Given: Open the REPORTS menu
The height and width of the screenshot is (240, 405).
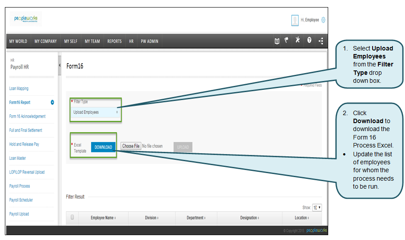Looking at the screenshot, I should (114, 41).
